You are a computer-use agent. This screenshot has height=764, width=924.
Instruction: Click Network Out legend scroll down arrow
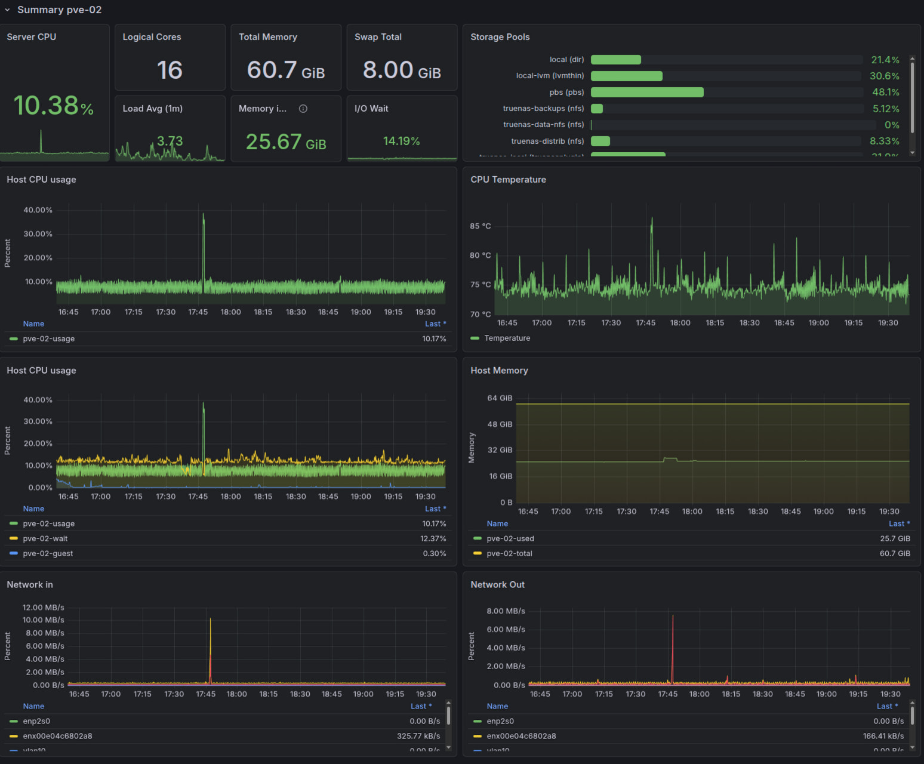tap(912, 747)
